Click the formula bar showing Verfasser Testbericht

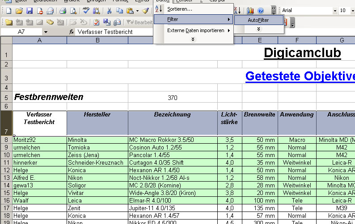pyautogui.click(x=179, y=32)
